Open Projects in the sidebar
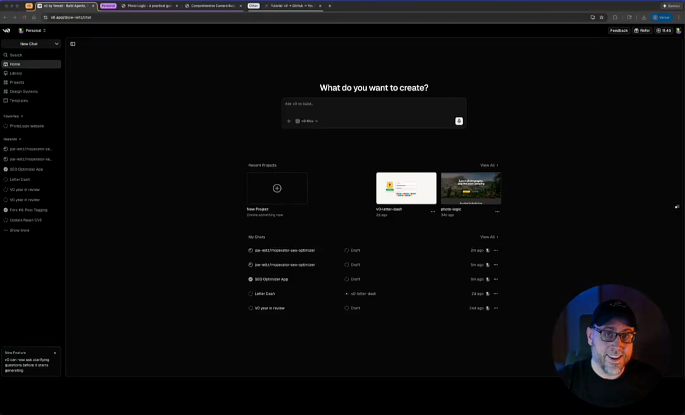This screenshot has width=685, height=415. (x=31, y=82)
